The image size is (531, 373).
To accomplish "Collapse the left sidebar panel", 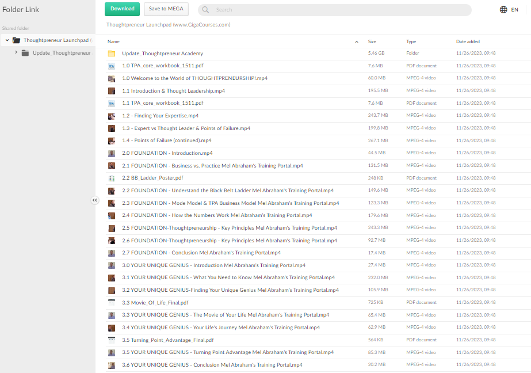I will point(95,200).
